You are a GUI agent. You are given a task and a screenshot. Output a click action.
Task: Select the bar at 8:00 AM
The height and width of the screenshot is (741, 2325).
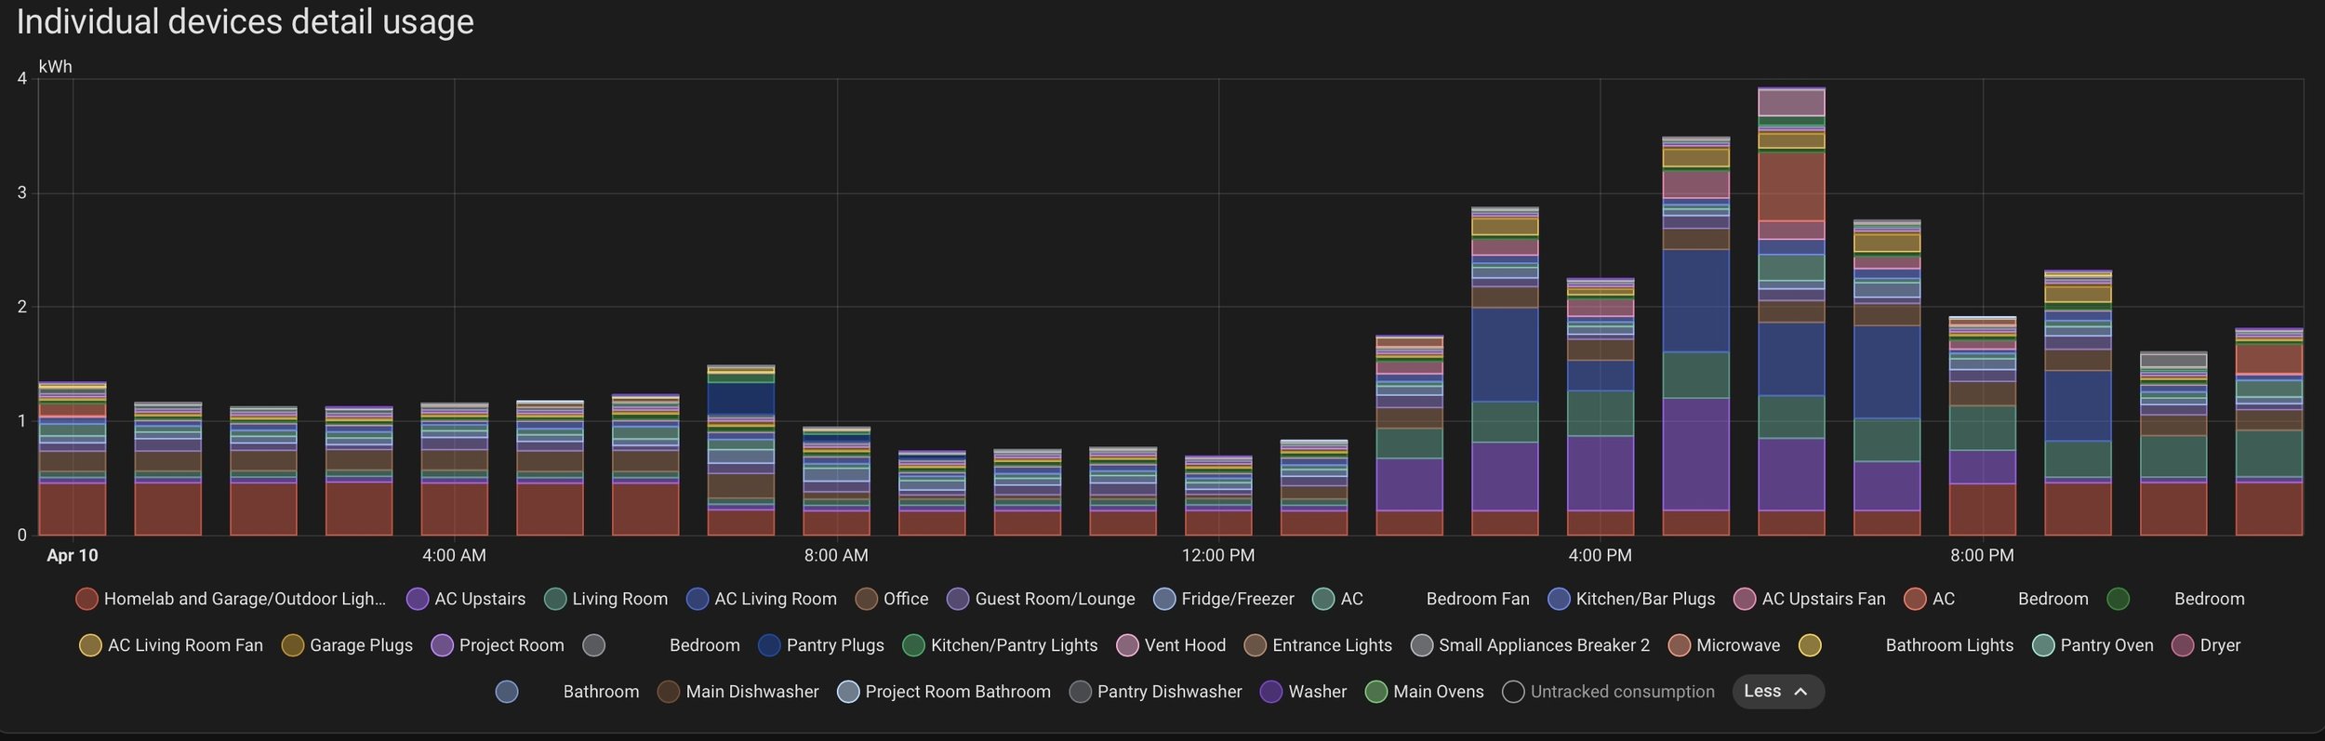(836, 482)
